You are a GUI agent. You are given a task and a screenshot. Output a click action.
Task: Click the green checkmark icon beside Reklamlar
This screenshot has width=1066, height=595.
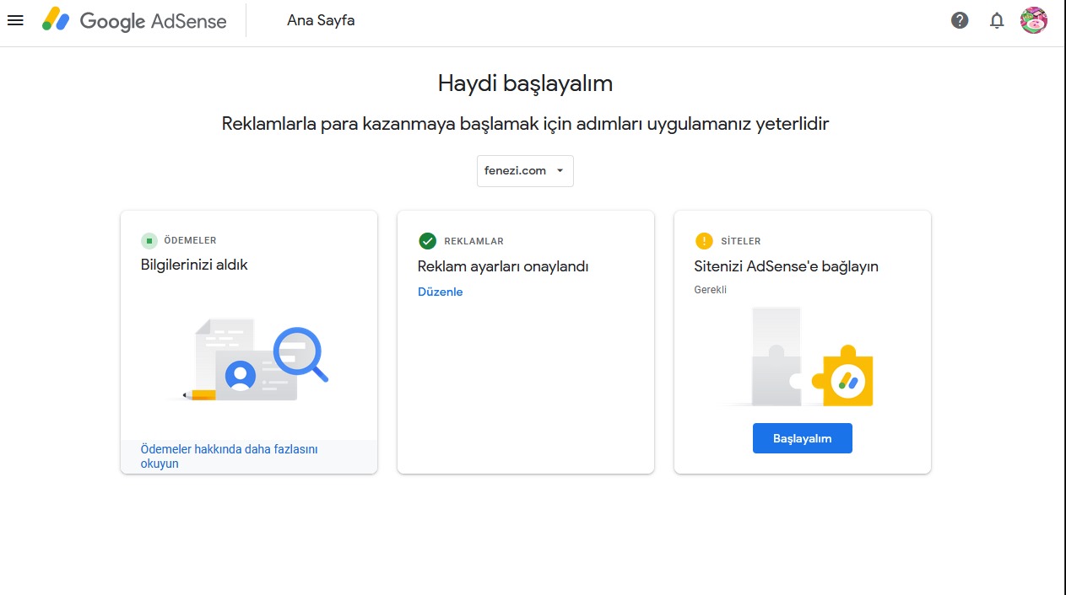[428, 241]
